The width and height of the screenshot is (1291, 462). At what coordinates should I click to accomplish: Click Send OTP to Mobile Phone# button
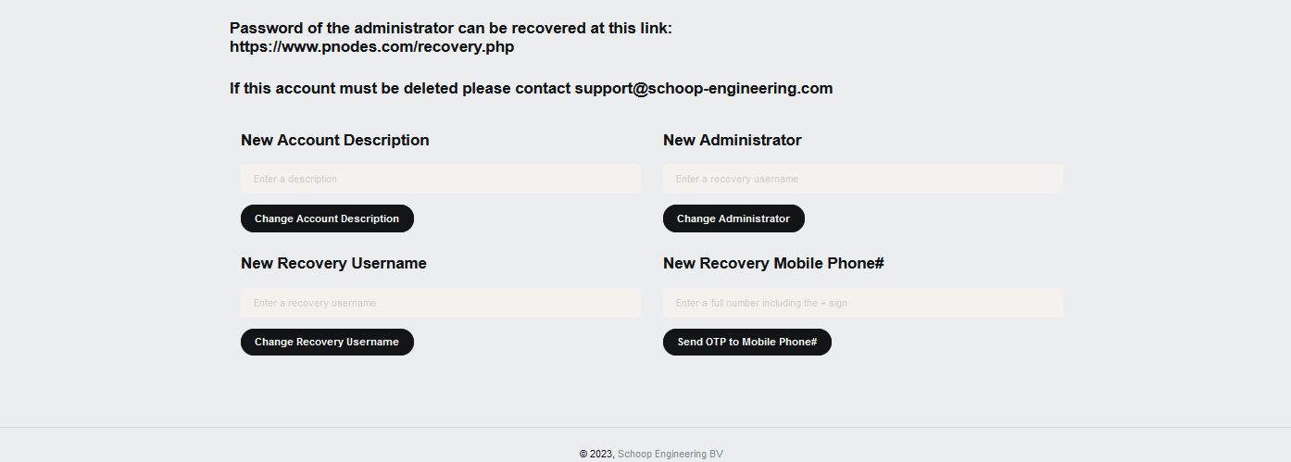click(x=746, y=342)
